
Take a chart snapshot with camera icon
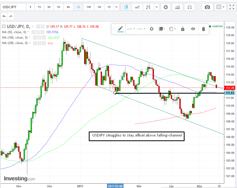207,7
